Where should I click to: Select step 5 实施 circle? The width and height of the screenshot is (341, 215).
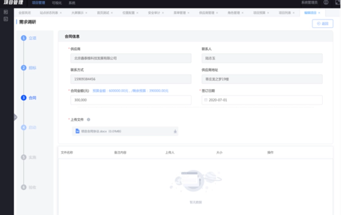point(24,157)
